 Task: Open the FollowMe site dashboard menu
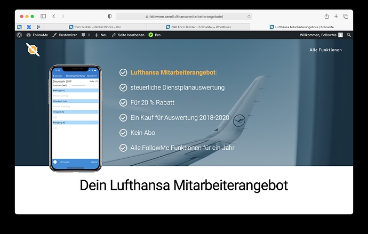tap(37, 35)
